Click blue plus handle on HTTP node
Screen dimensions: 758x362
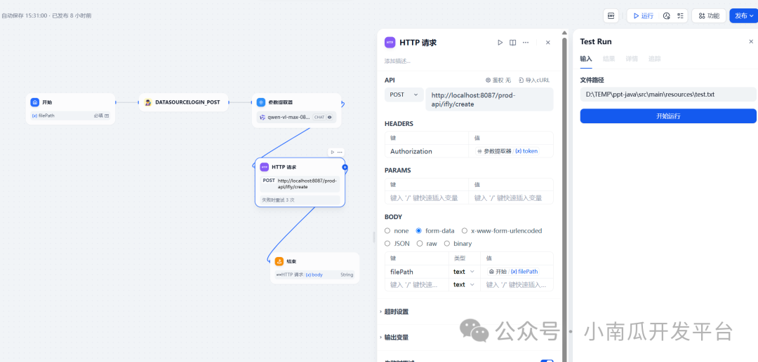pyautogui.click(x=345, y=167)
